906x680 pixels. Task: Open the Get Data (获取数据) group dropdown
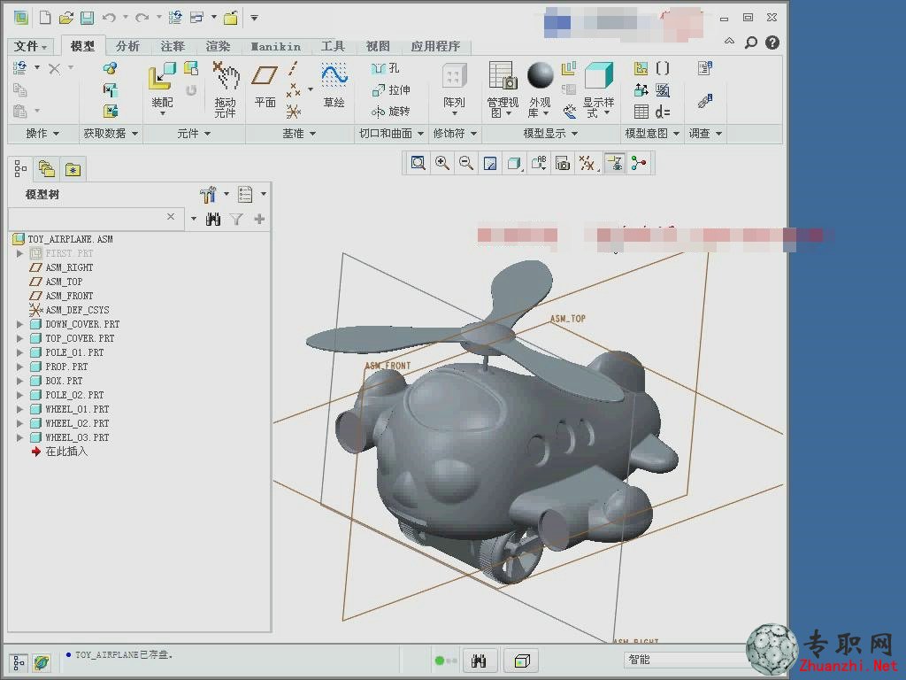tap(111, 134)
